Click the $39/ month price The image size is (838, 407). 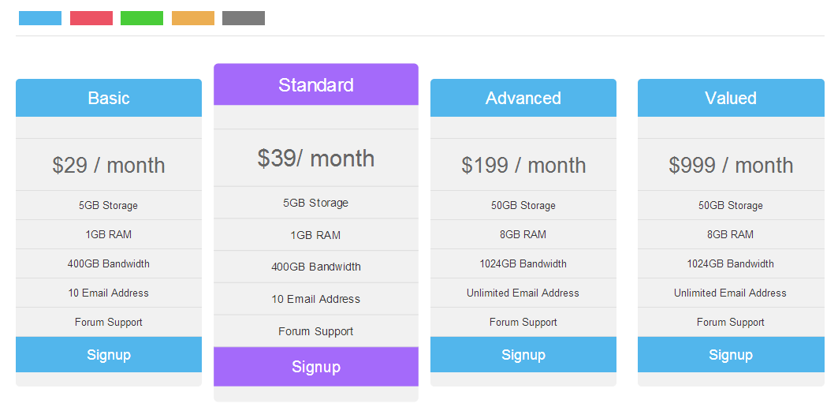[x=316, y=158]
